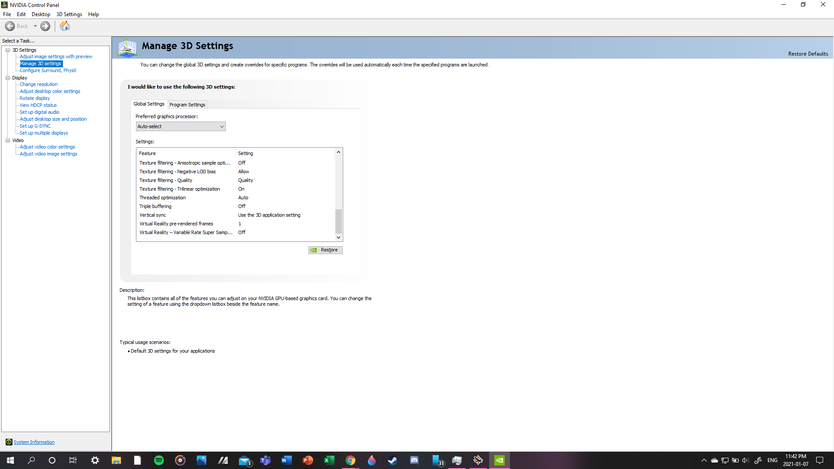Open the Edit menu
834x469 pixels.
click(x=21, y=14)
